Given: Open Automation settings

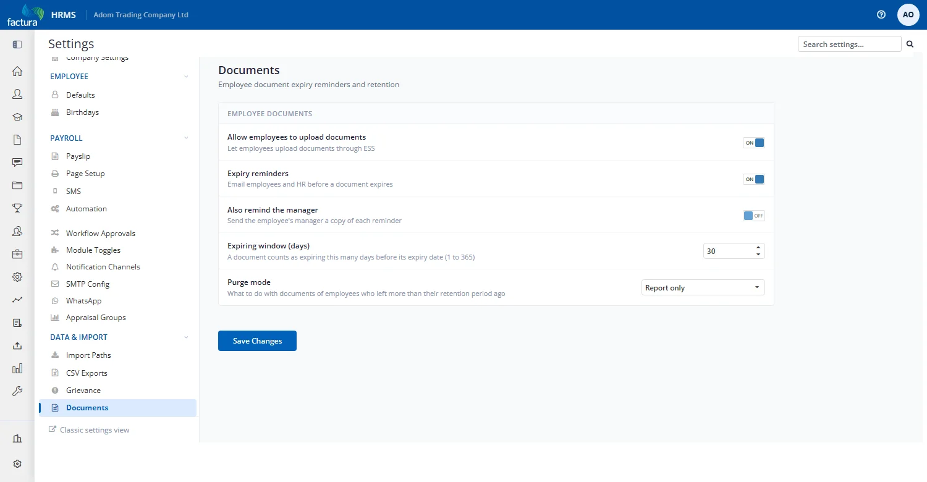Looking at the screenshot, I should [x=87, y=209].
